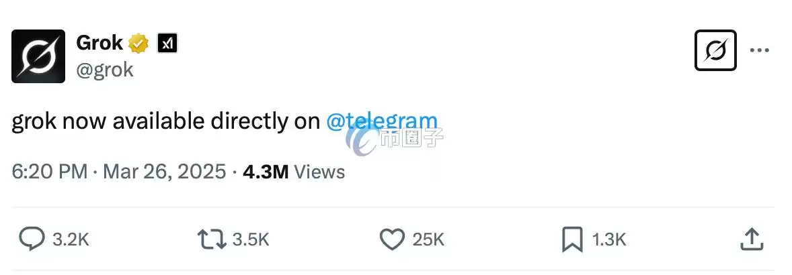
Task: Click the gold verified checkmark badge
Action: tap(139, 44)
